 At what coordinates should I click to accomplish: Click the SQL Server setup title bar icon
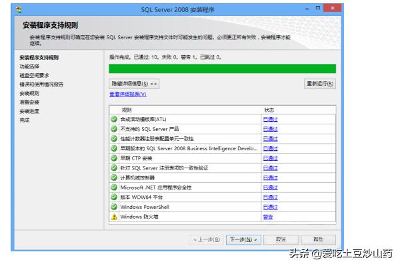point(19,10)
